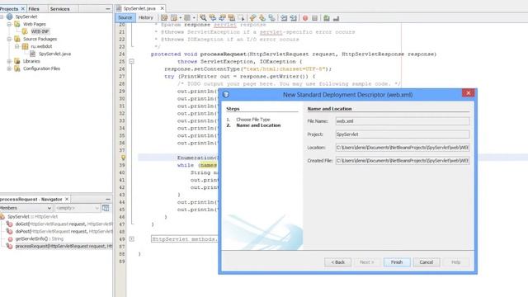Open the <empty> combo box in Navigator
This screenshot has height=297, width=528.
[x=77, y=208]
